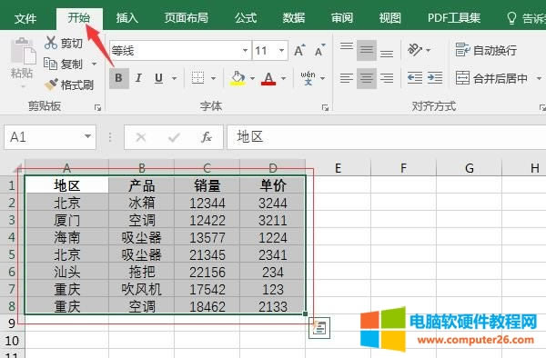Switch to the 插入 (Insert) tab

coord(127,18)
